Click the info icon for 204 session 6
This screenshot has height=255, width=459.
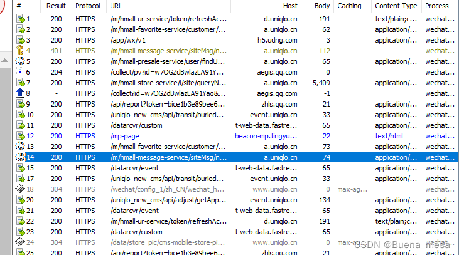pyautogui.click(x=20, y=72)
